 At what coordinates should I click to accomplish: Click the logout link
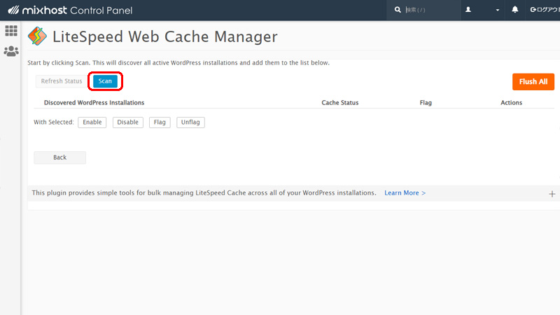pos(545,10)
